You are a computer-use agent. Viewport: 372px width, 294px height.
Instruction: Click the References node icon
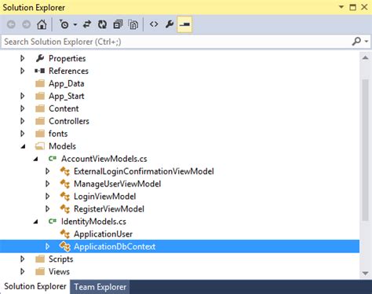pos(40,71)
